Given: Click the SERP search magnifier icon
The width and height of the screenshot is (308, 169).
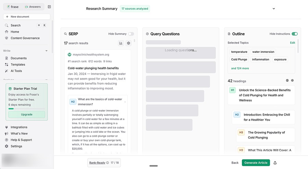Looking at the screenshot, I should pyautogui.click(x=66, y=34).
